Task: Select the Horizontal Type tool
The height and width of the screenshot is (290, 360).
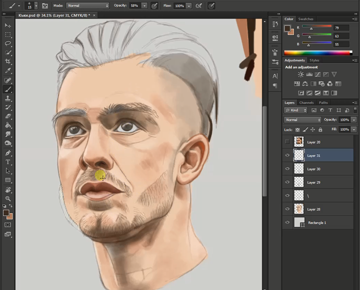Action: [8, 162]
